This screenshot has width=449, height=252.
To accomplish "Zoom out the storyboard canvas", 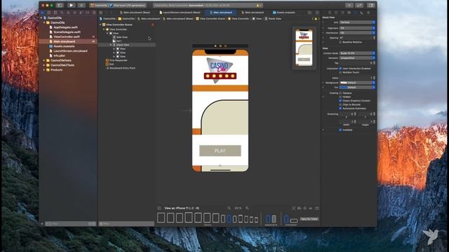I will point(229,209).
